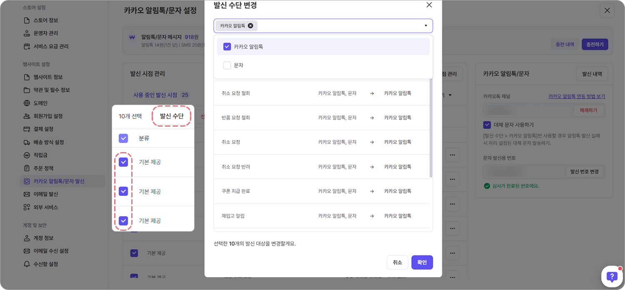Select 카카오 알림톡/문자 발신 chat icon
The height and width of the screenshot is (290, 625).
(x=27, y=181)
